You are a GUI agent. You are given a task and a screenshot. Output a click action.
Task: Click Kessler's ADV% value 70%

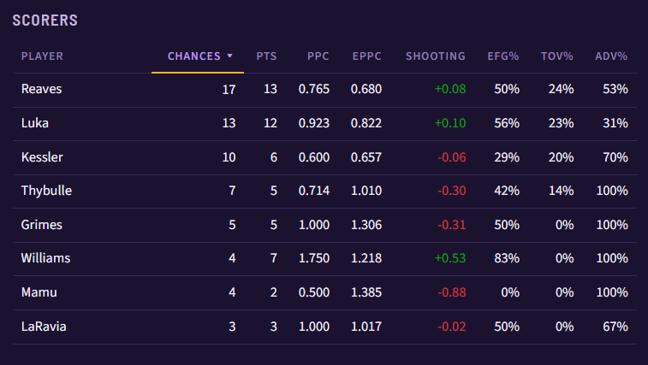[x=615, y=157]
